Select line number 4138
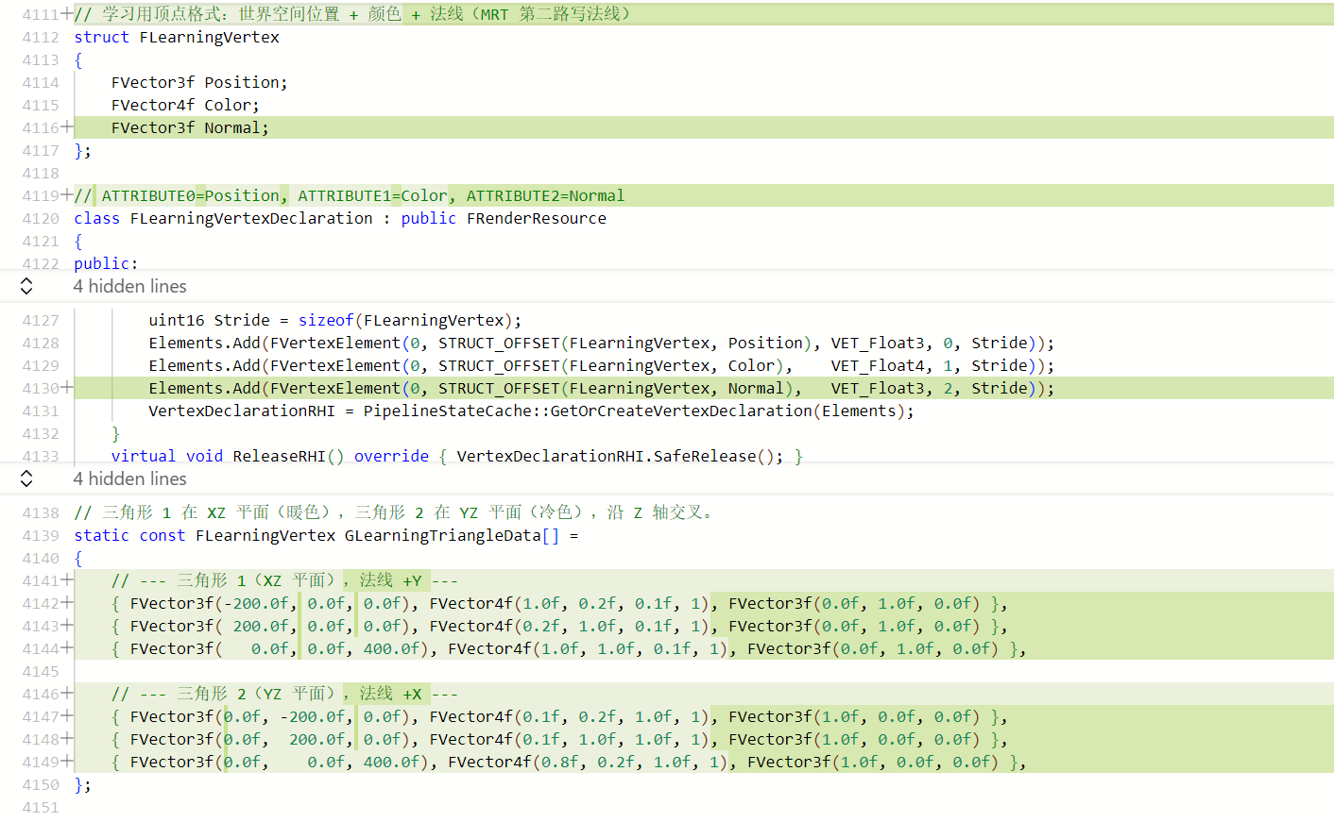Screen dimensions: 1334x822 (41, 512)
